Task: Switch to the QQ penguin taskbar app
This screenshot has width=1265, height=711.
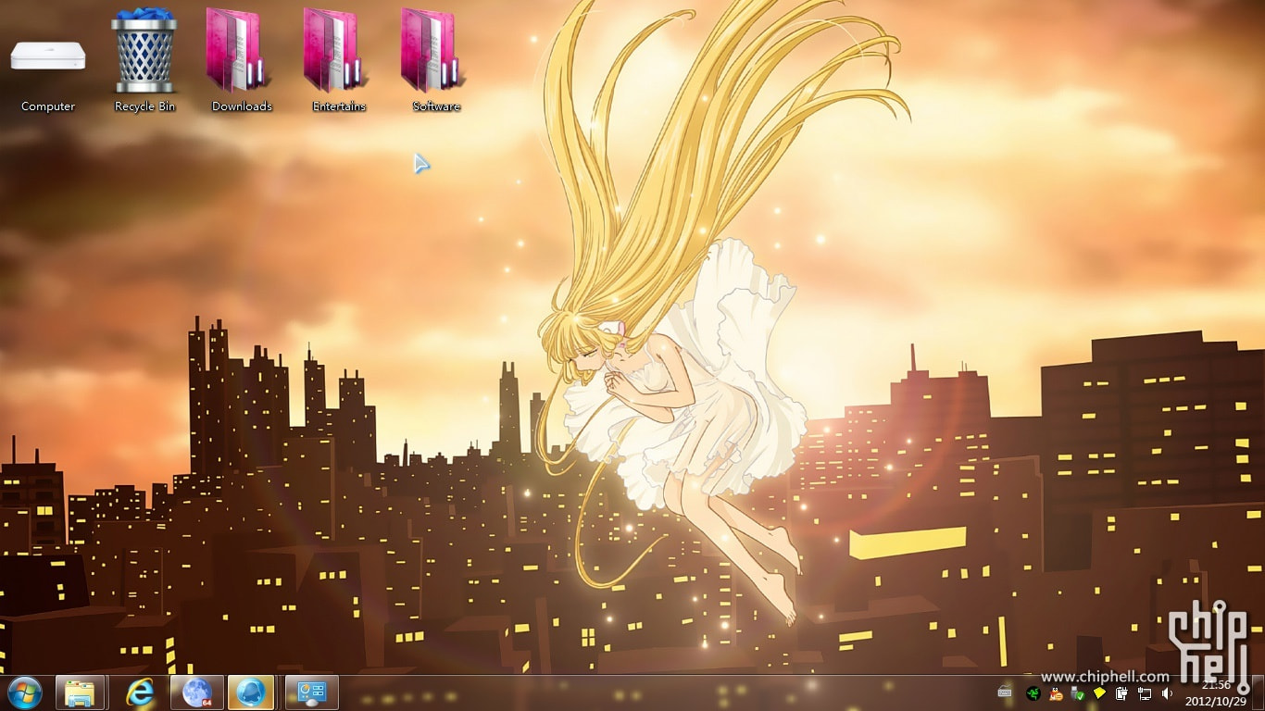Action: coord(251,692)
